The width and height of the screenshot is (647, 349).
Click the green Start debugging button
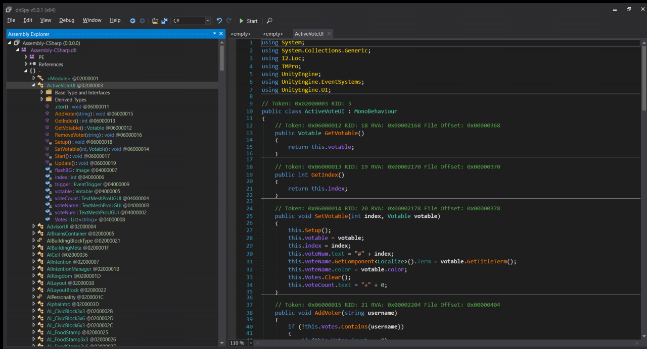tap(248, 21)
